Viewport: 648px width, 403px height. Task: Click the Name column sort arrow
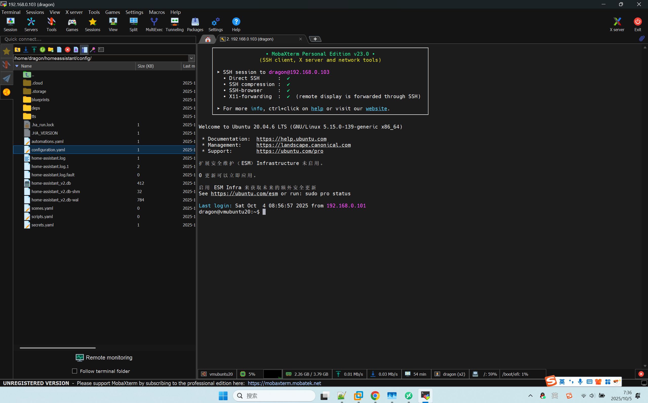(x=17, y=66)
